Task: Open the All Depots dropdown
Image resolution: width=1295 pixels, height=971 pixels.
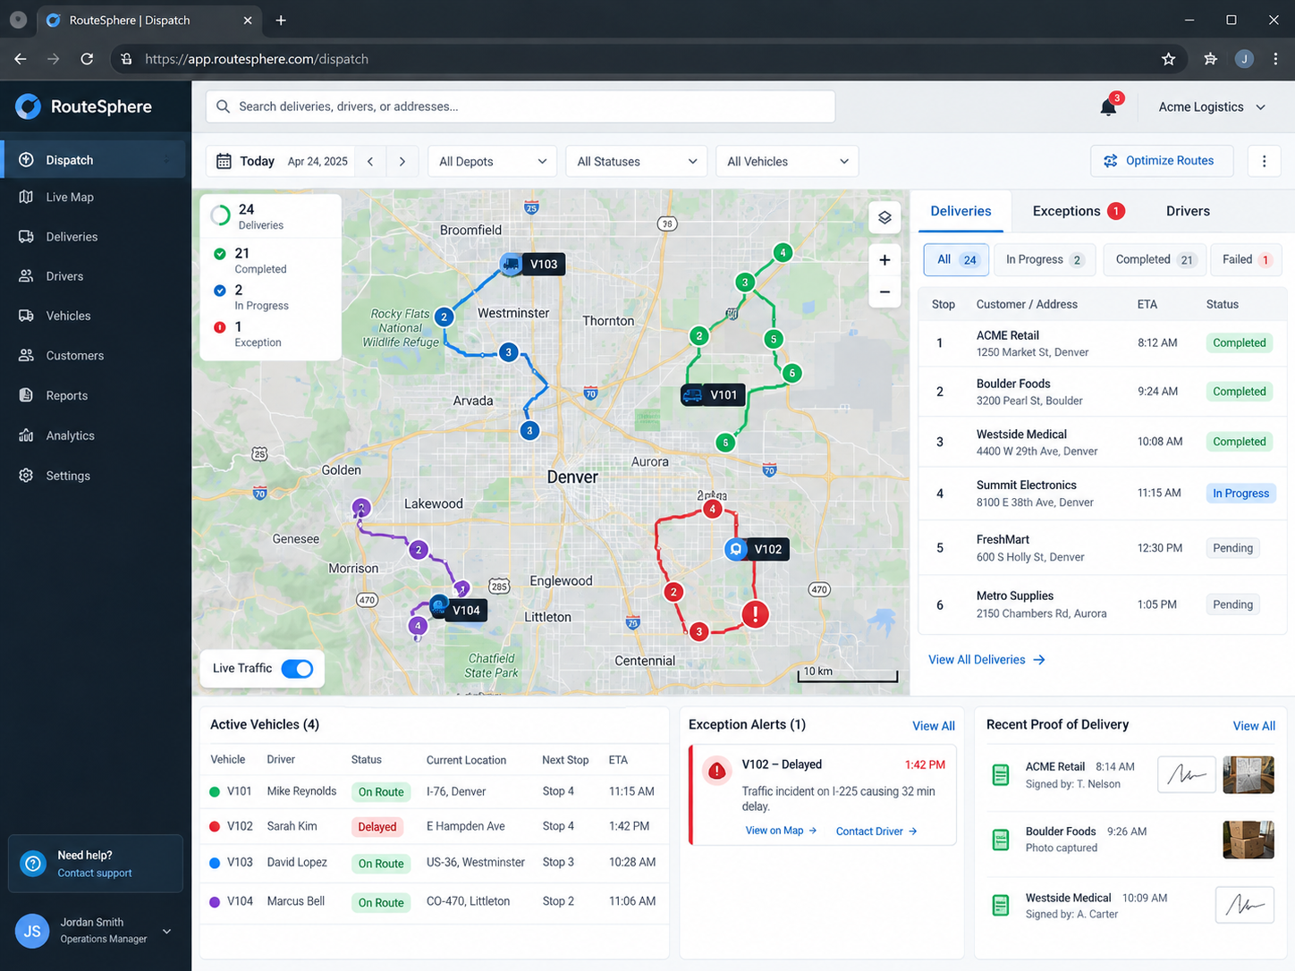Action: (493, 162)
